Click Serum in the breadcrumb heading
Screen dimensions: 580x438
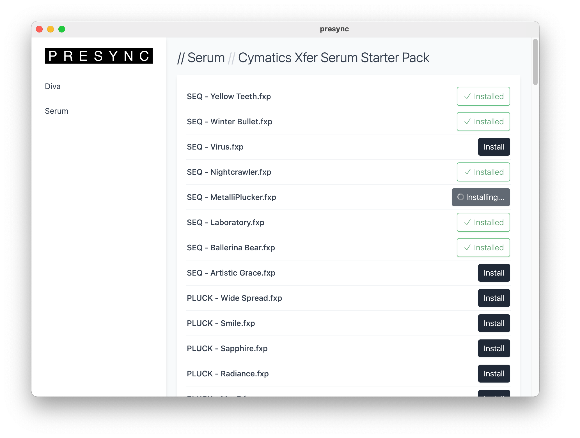click(206, 58)
